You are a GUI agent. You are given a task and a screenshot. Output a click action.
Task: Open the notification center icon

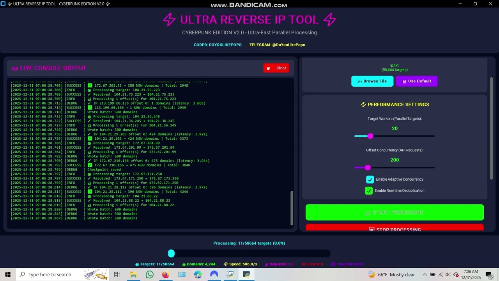[489, 274]
